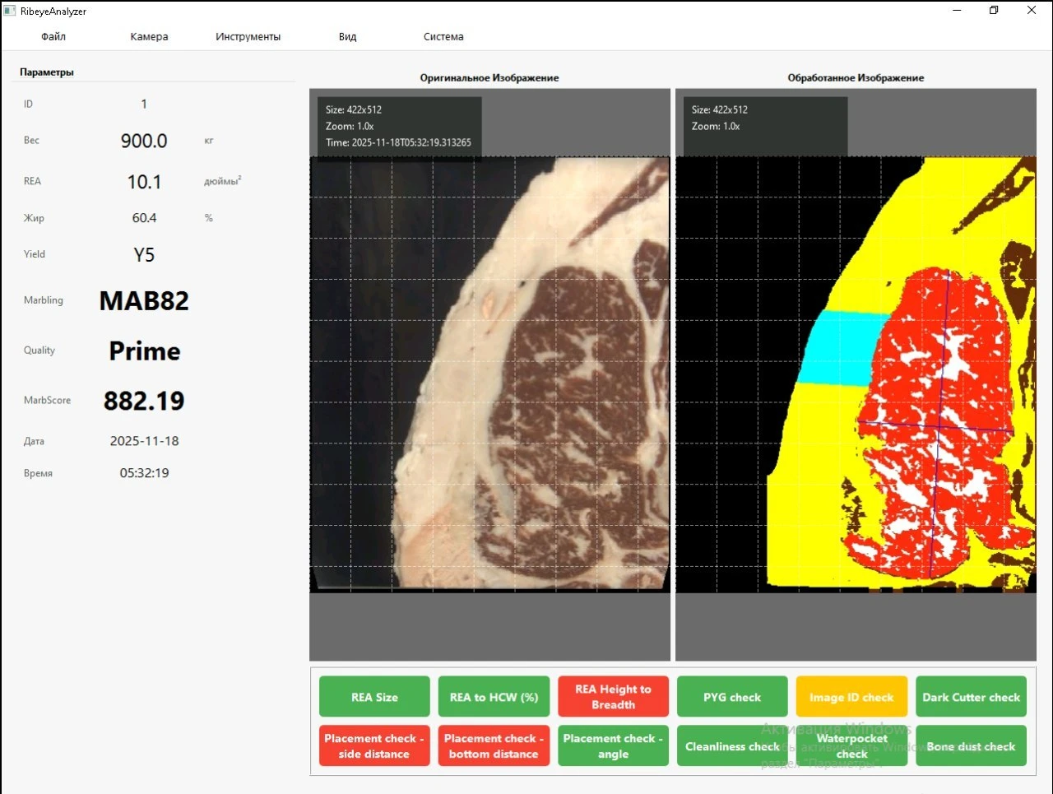1053x794 pixels.
Task: Click the REA Size check button
Action: [374, 697]
